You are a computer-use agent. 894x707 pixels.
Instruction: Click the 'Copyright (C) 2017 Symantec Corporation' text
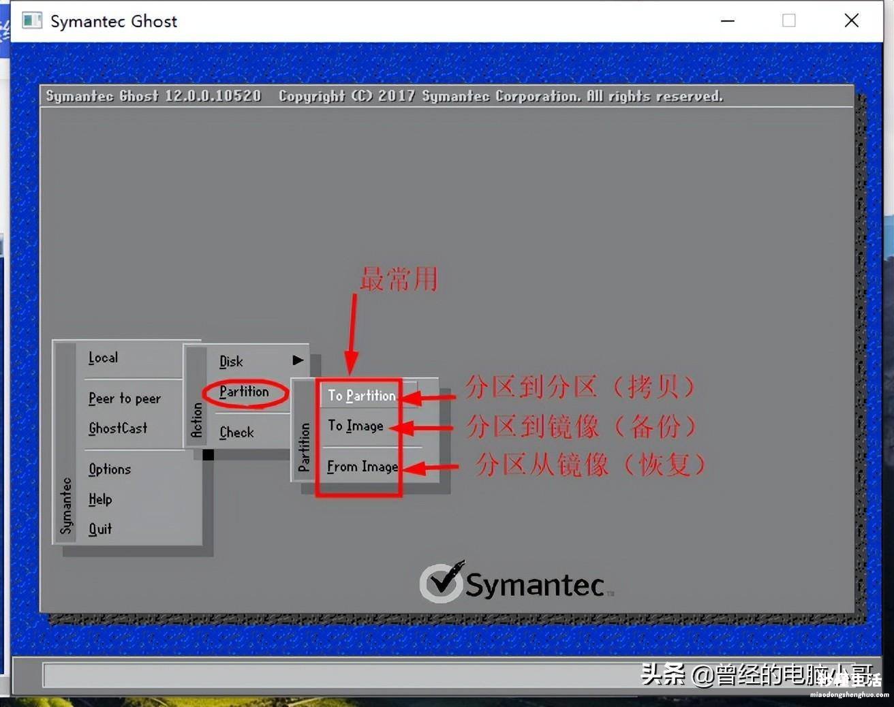(429, 96)
